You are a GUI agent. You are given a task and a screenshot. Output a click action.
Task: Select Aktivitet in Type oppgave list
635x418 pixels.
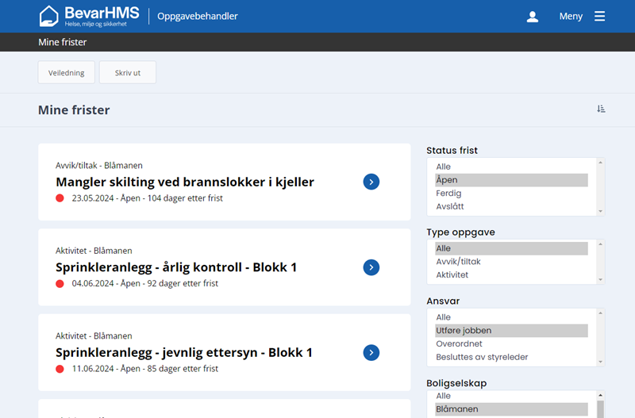tap(452, 275)
